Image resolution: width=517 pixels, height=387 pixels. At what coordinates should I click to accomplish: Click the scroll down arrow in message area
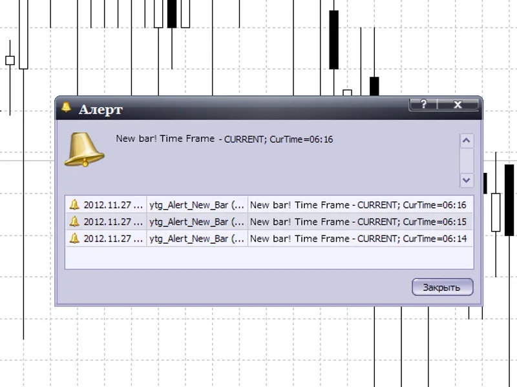click(x=467, y=180)
